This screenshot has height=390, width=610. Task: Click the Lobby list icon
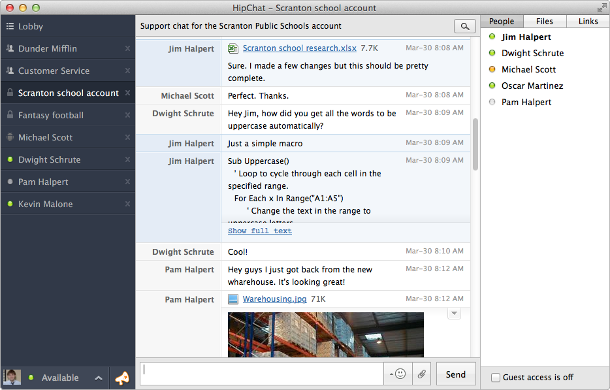pyautogui.click(x=10, y=26)
